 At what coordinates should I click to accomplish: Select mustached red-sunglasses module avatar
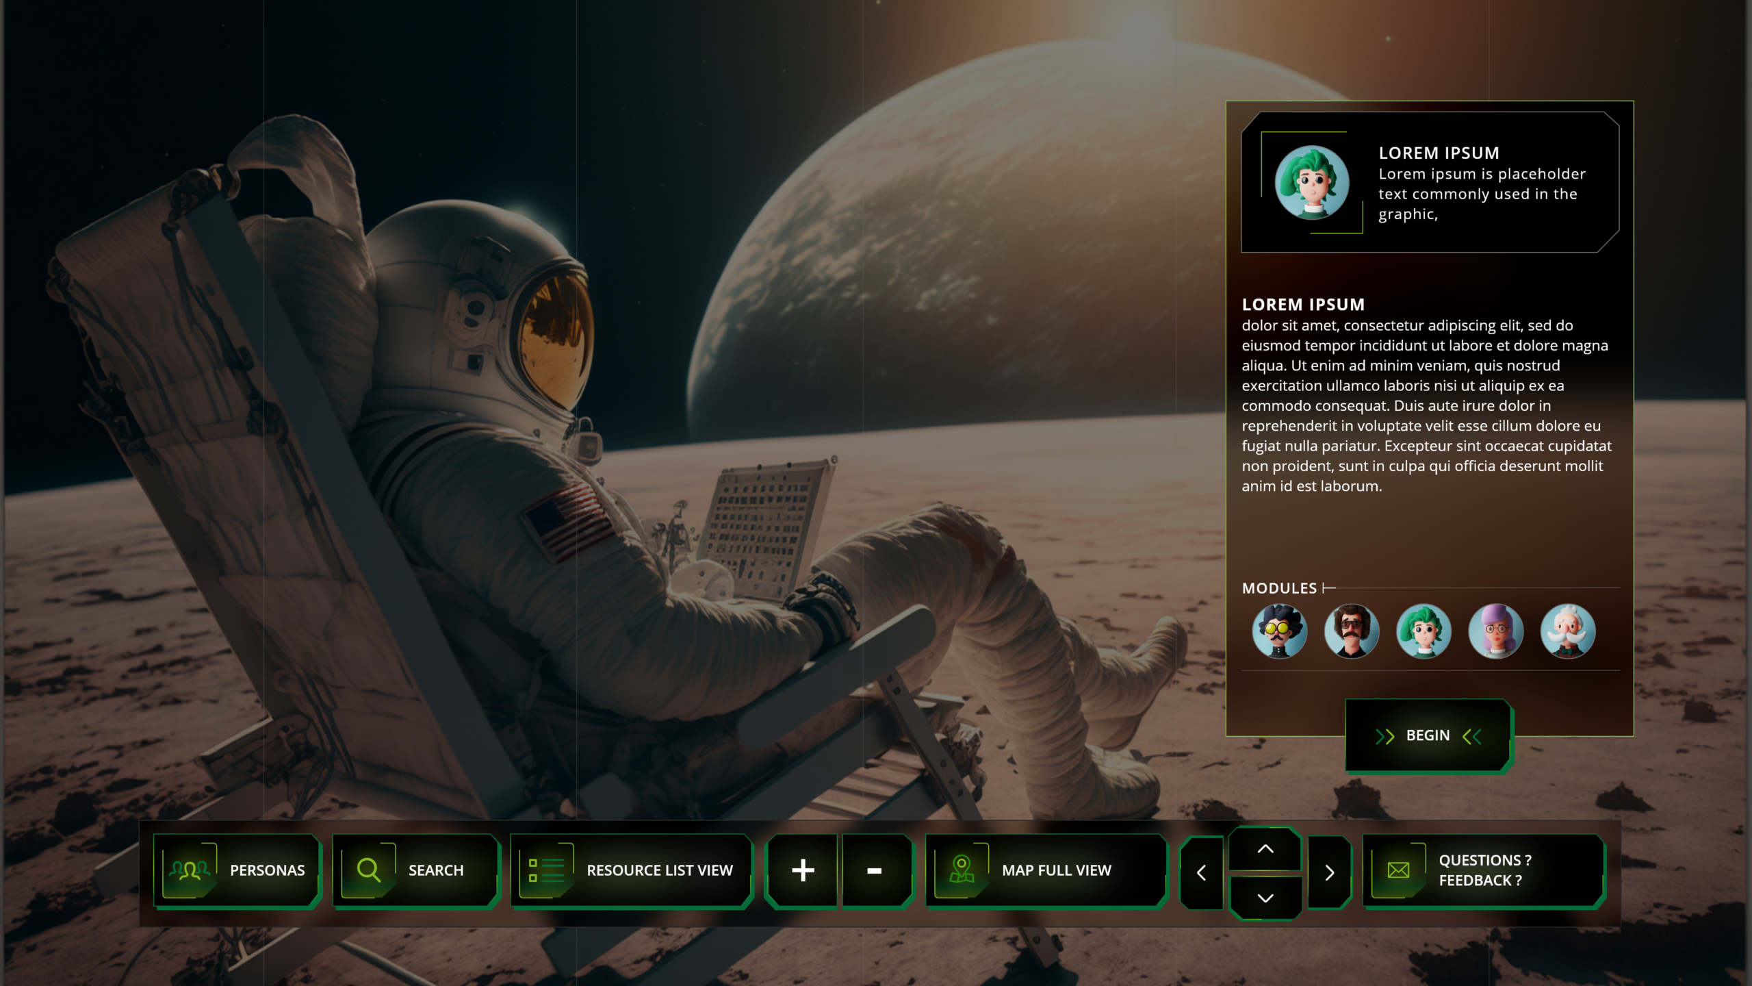click(1352, 631)
